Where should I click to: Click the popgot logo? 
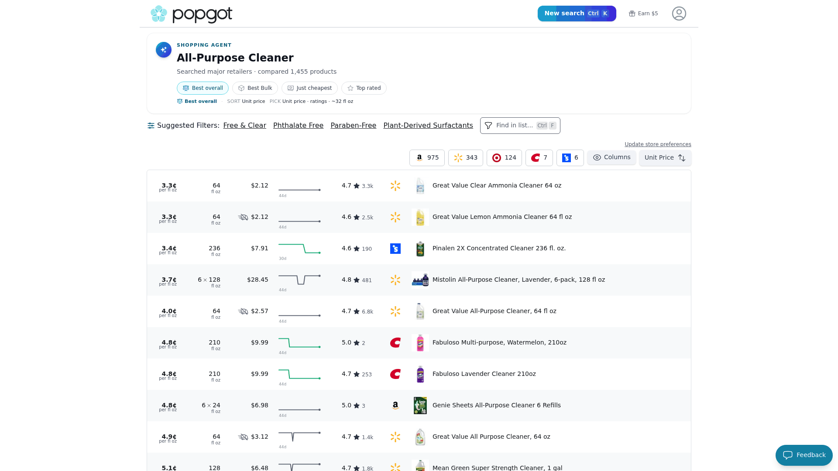(x=191, y=14)
